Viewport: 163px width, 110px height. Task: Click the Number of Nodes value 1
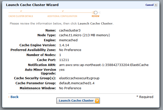tap(60, 55)
